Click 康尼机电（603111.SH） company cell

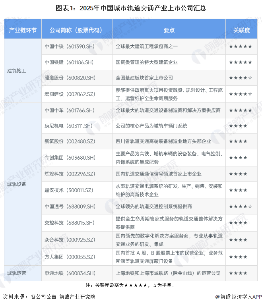[69, 126]
